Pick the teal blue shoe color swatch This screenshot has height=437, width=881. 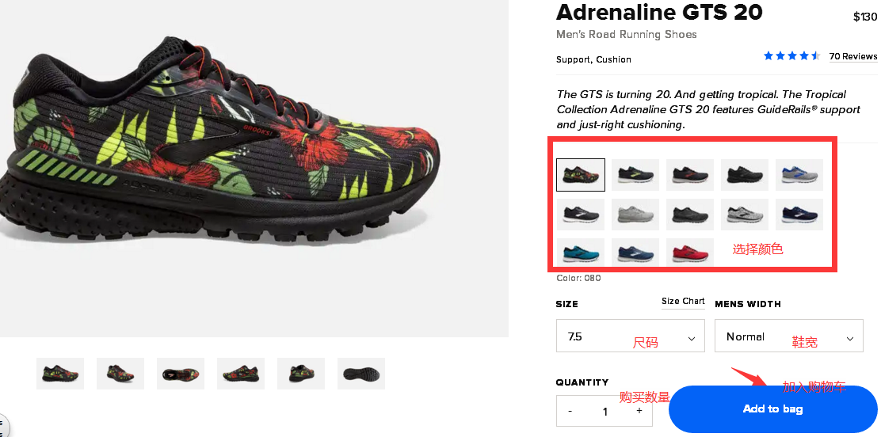[x=581, y=253]
